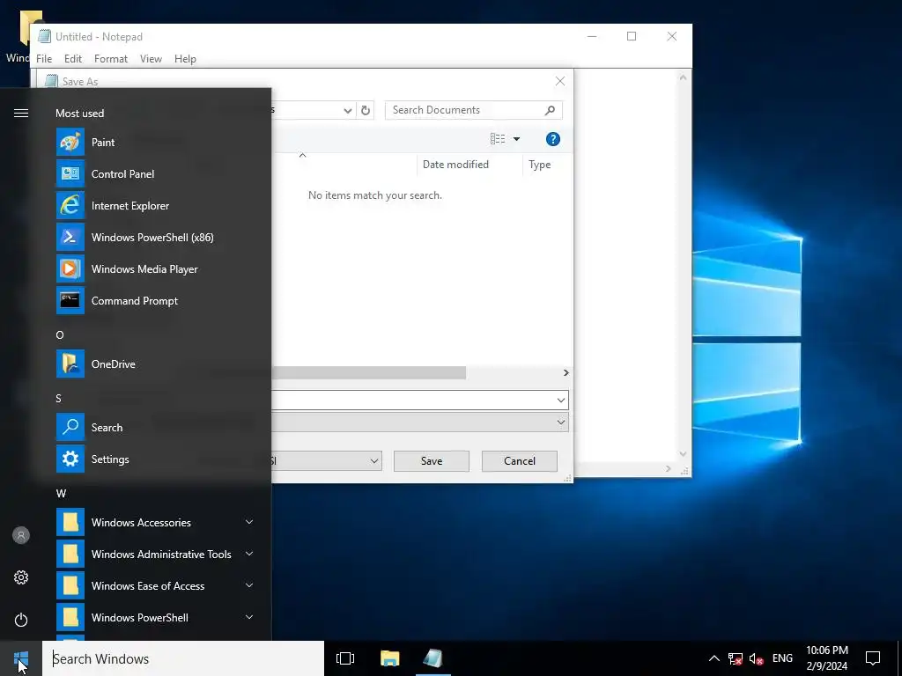Change the view layout icon
902x676 pixels.
498,138
